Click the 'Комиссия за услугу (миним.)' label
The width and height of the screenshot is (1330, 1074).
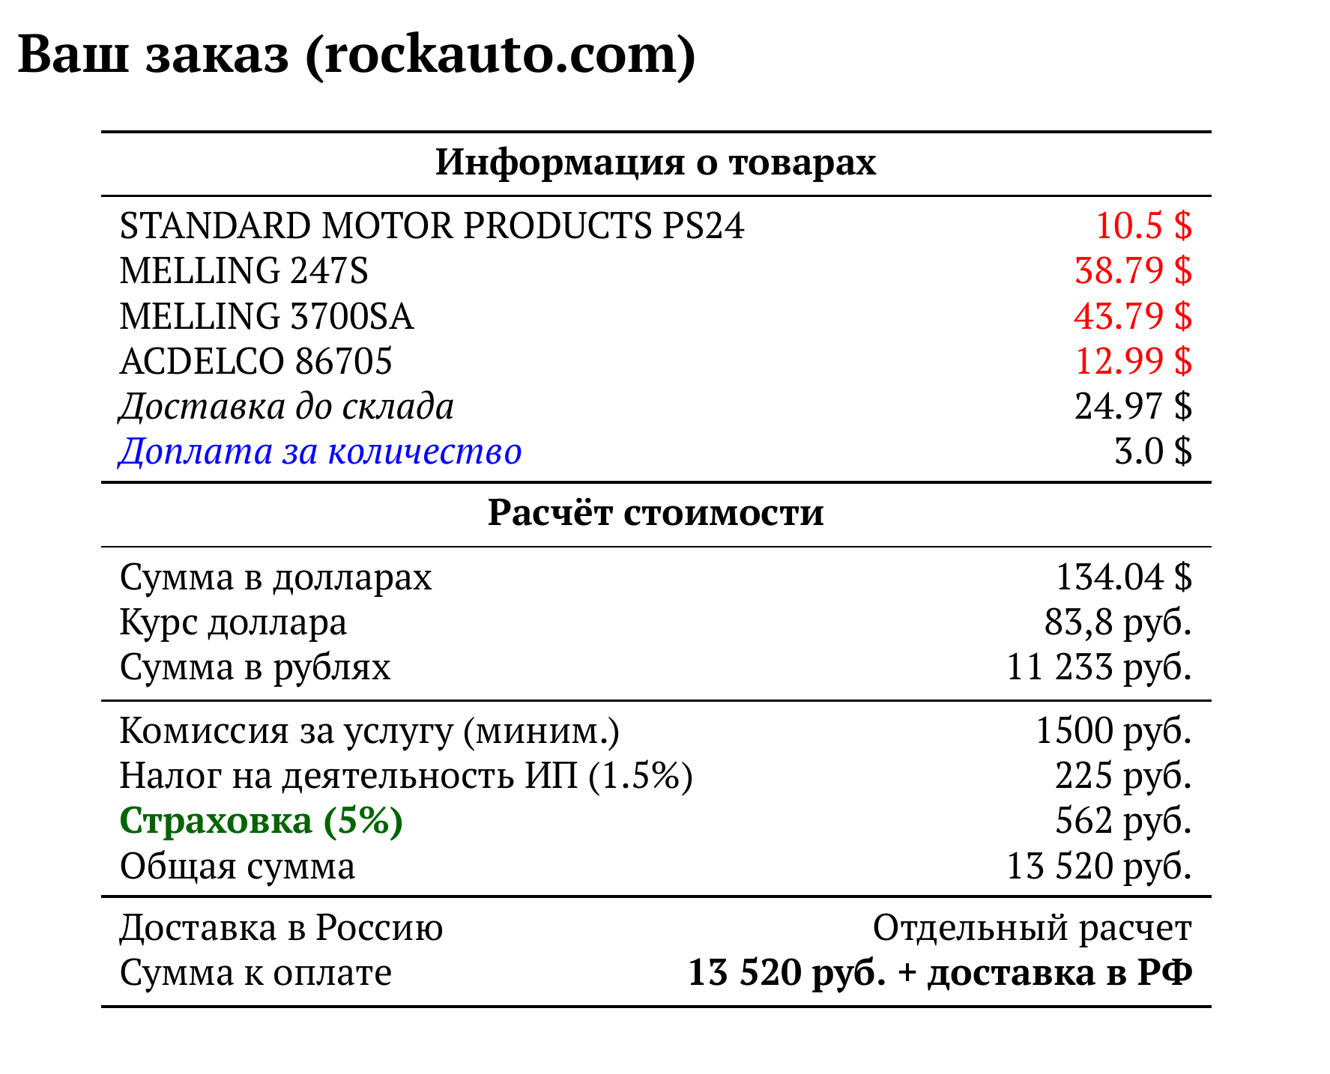[x=369, y=730]
